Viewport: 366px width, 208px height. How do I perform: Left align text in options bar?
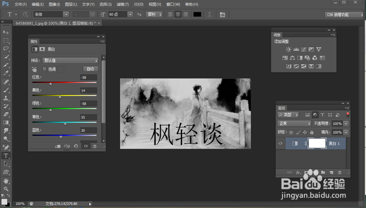point(171,15)
